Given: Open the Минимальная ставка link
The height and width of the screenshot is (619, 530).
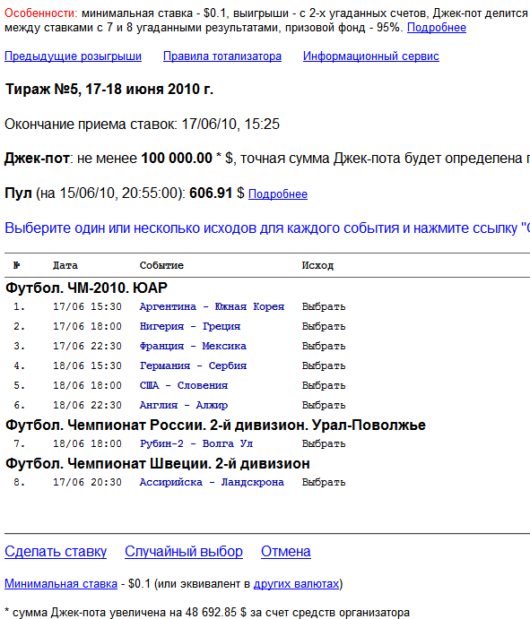Looking at the screenshot, I should (61, 584).
